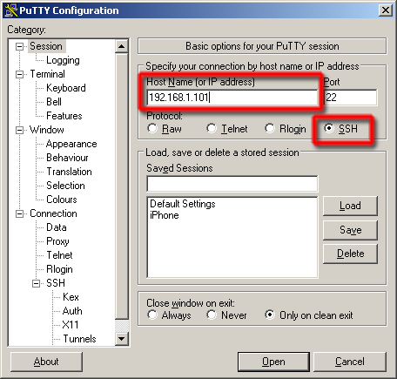Viewport: 397px width, 379px height.
Task: Open the Terminal category
Action: 47,74
